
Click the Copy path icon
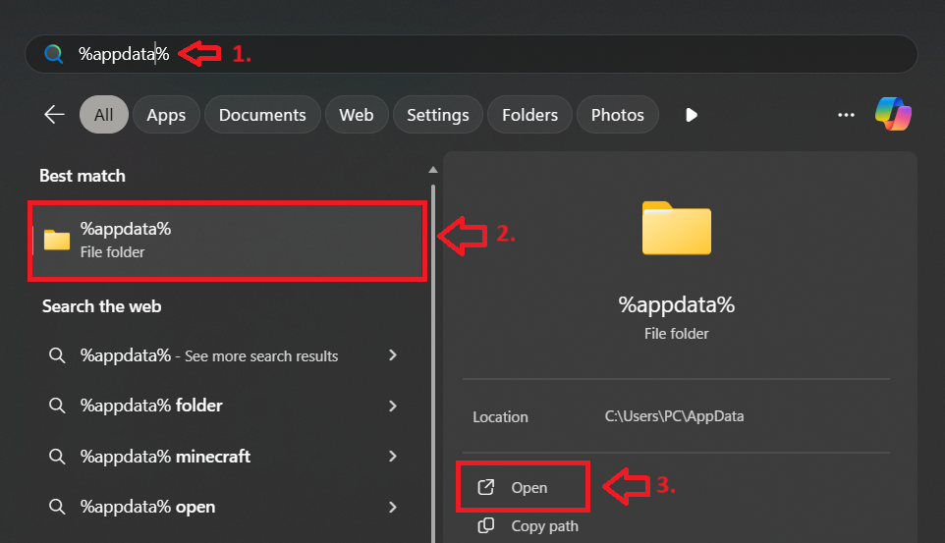click(x=485, y=526)
